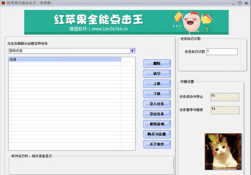Export tasks using 导出任务 button
The width and height of the screenshot is (251, 175).
[x=157, y=114]
